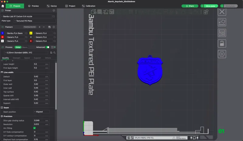The image size is (243, 141).
Task: Click the Add plate grid icon
Action: pyautogui.click(x=100, y=12)
